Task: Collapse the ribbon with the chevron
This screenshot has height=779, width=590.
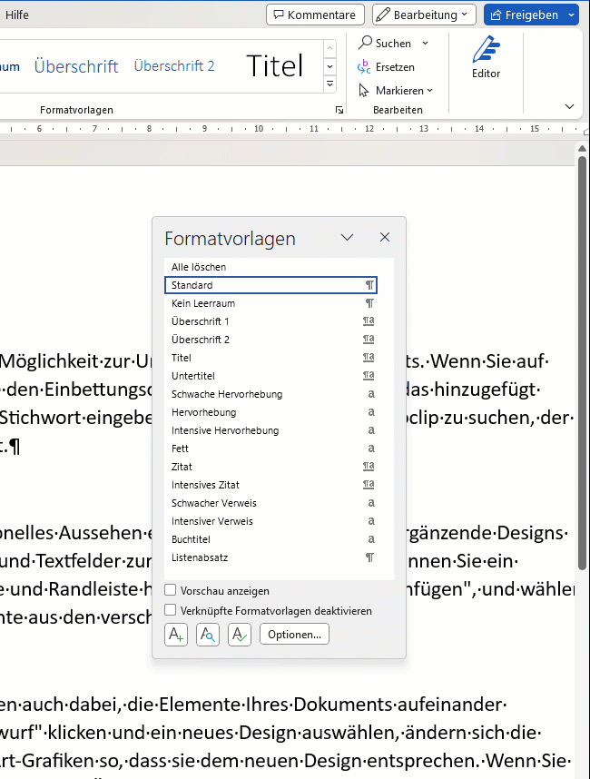Action: pyautogui.click(x=569, y=106)
